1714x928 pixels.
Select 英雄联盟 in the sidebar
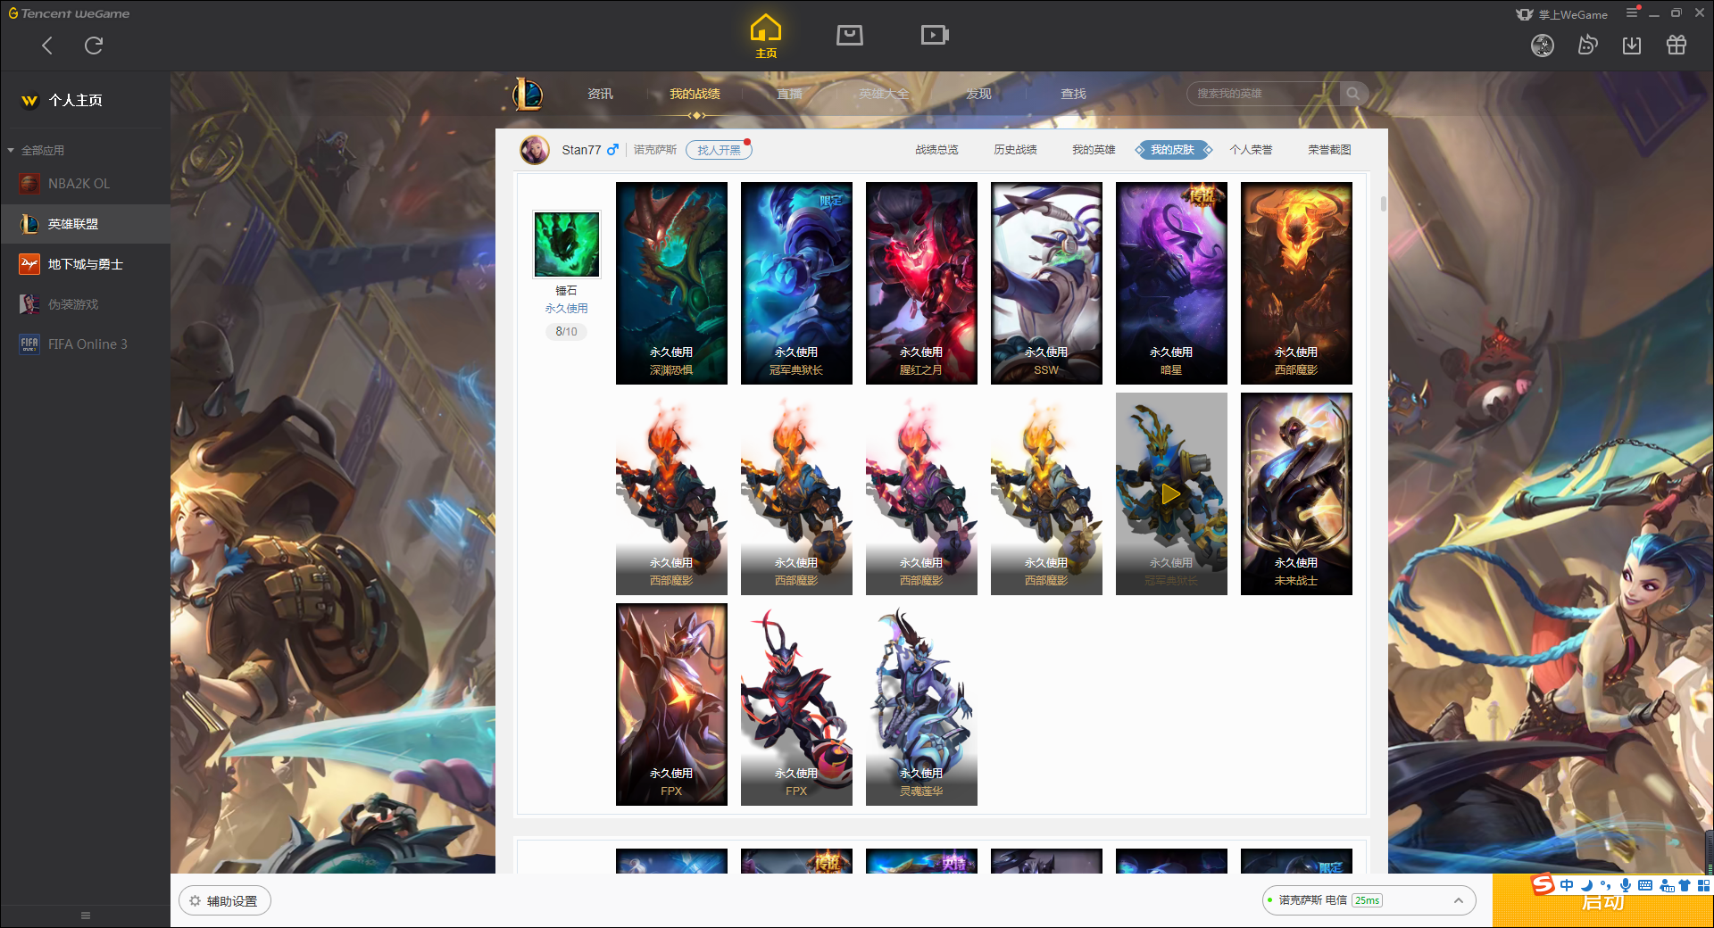[x=85, y=224]
